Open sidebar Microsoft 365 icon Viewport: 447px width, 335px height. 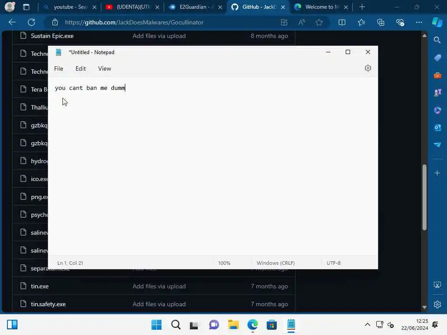click(x=437, y=110)
